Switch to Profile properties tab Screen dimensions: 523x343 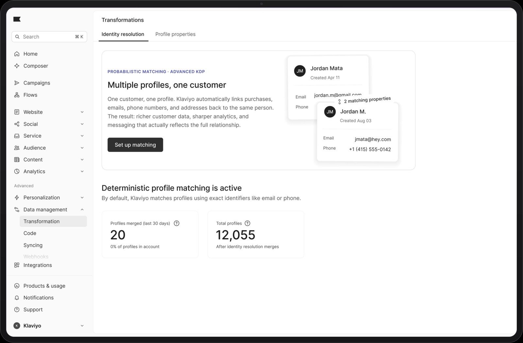(x=176, y=34)
